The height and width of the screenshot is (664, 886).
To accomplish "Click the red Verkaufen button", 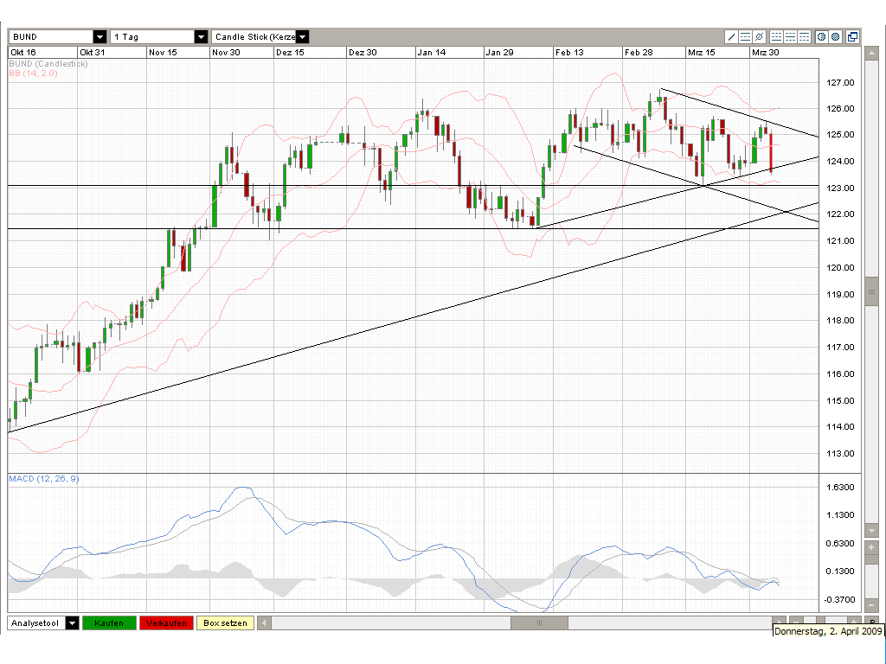I will click(166, 623).
